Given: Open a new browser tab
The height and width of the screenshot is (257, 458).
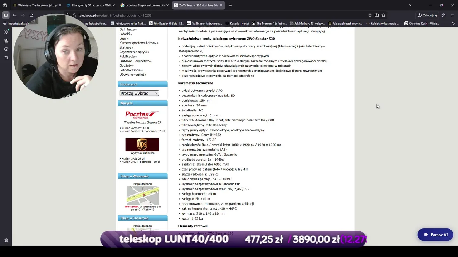Looking at the screenshot, I should tap(230, 5).
